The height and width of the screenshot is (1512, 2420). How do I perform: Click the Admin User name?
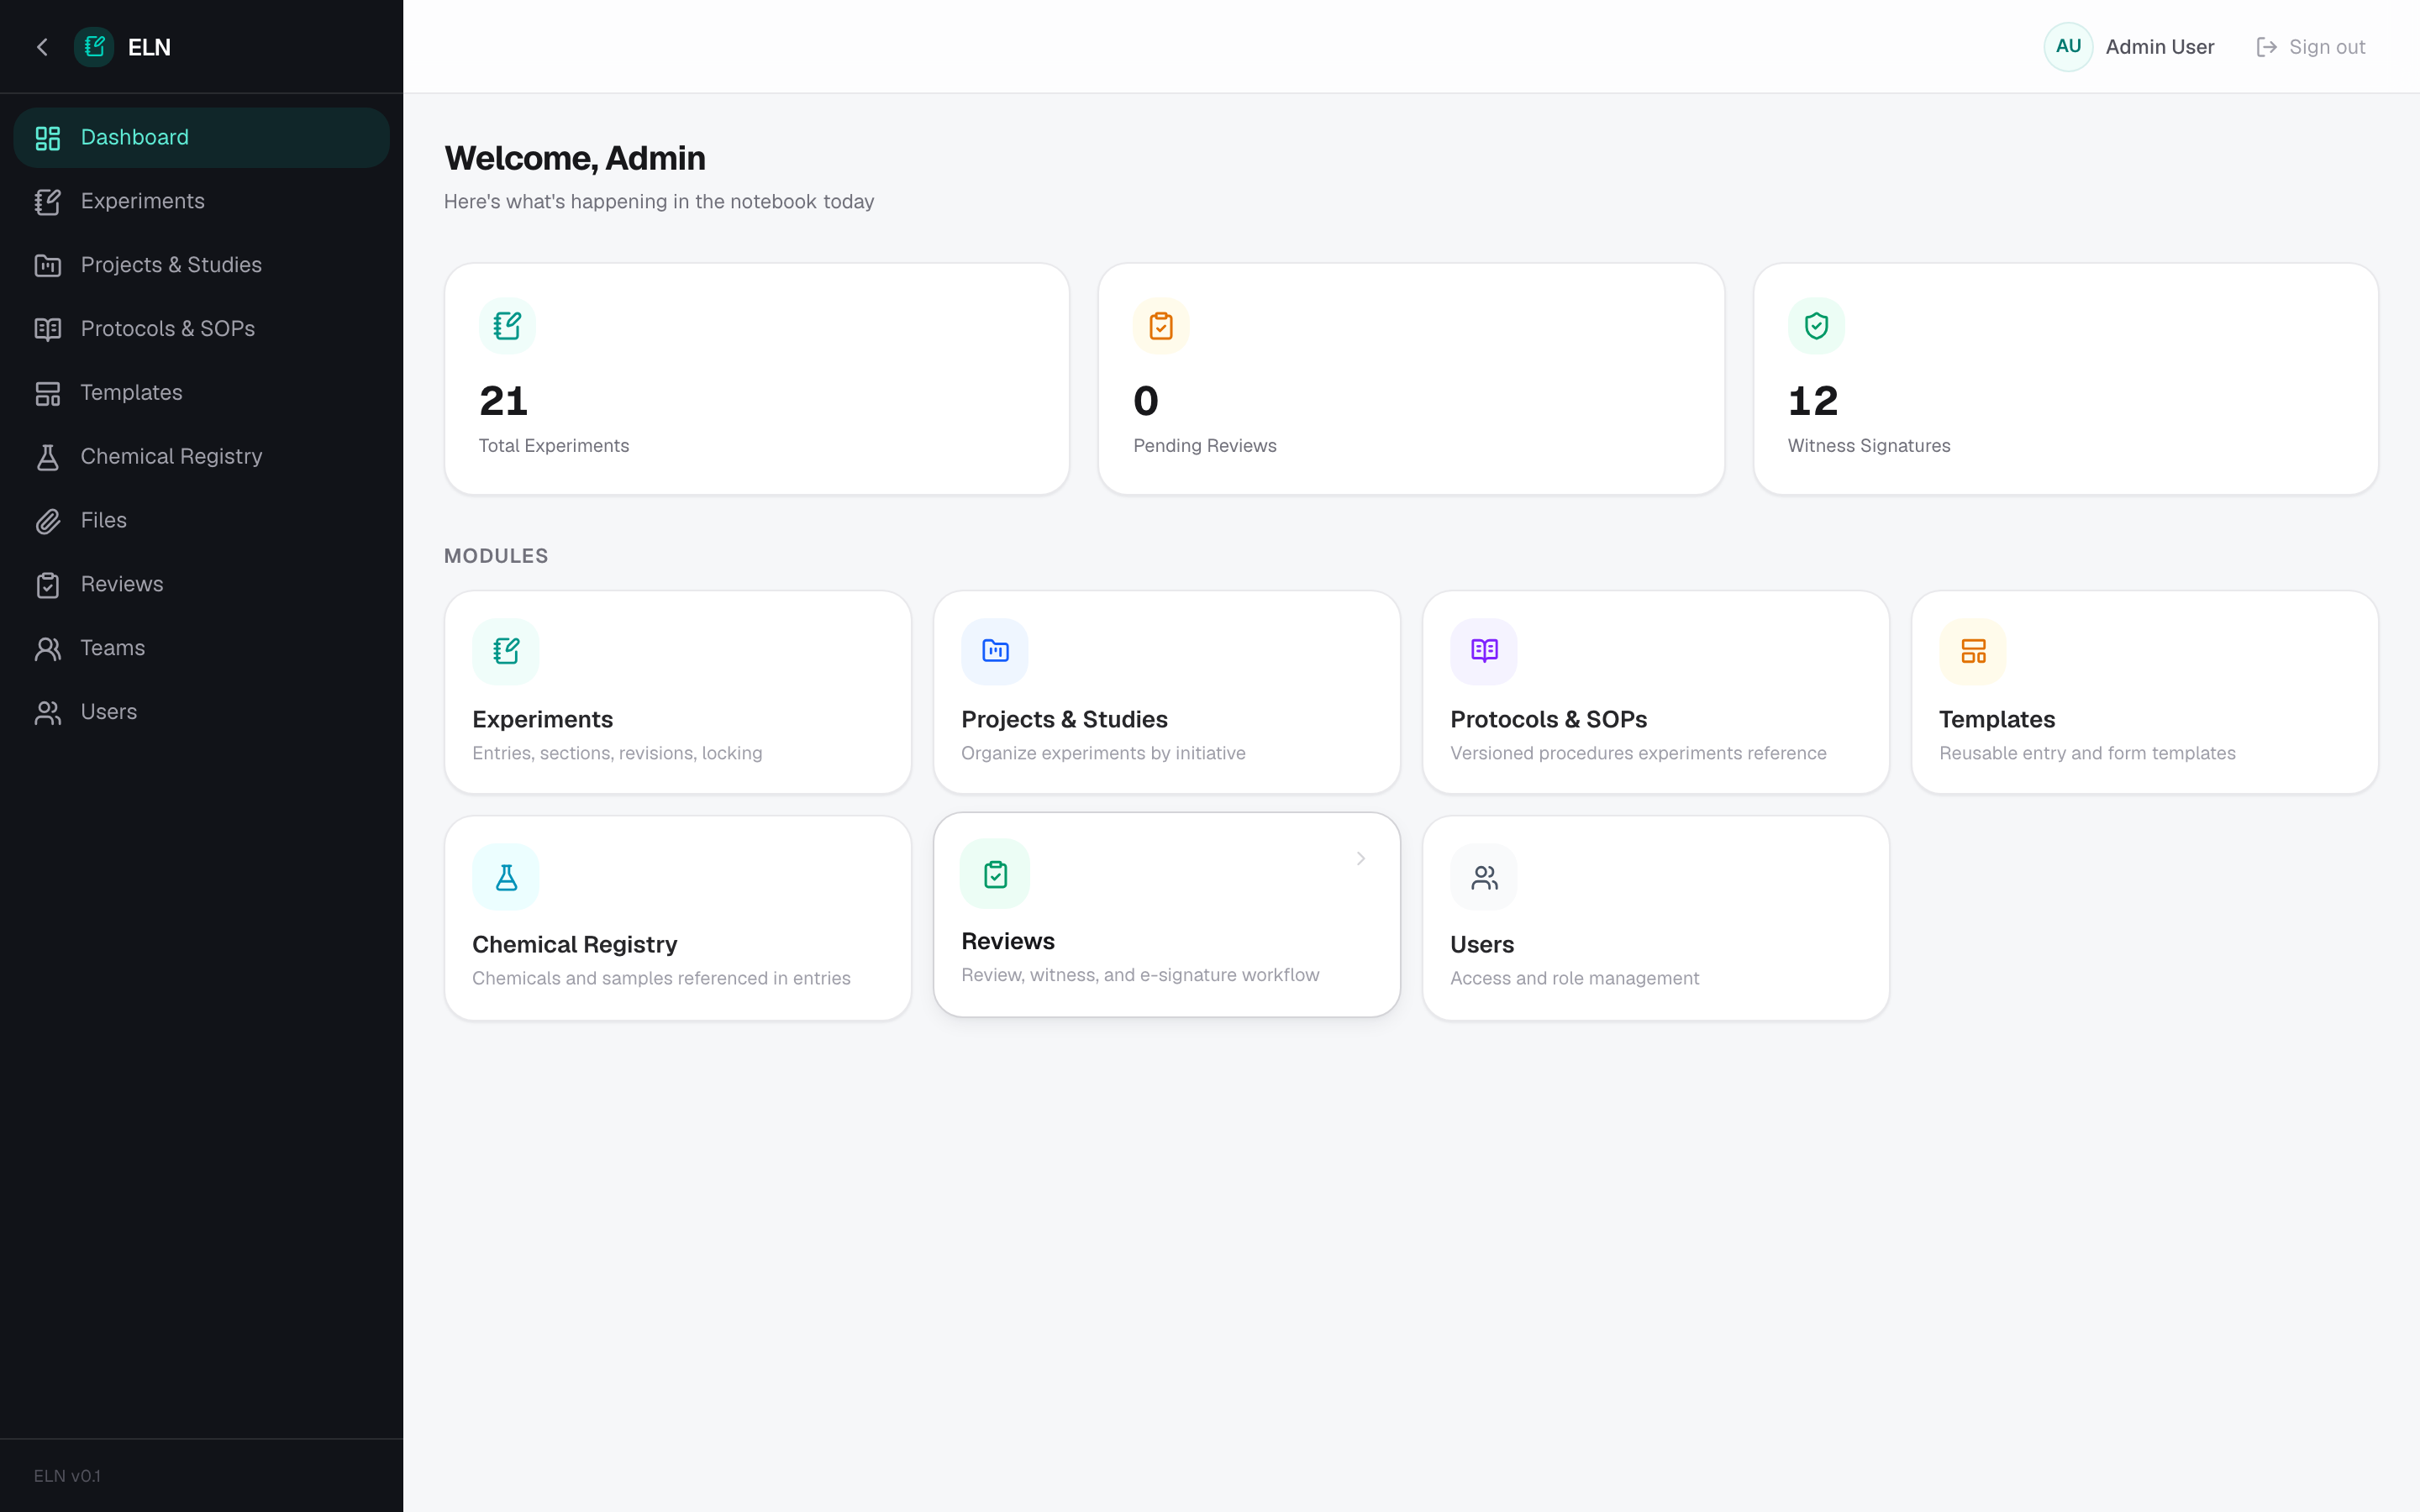[x=2160, y=47]
